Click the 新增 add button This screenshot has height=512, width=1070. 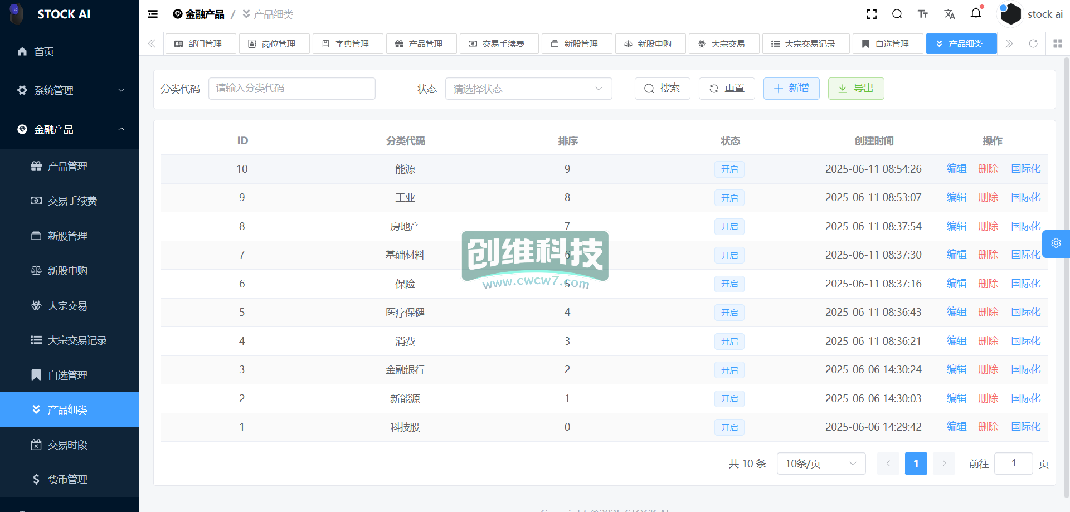tap(791, 89)
